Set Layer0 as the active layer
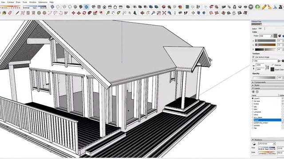The image size is (284, 159). pyautogui.click(x=252, y=98)
